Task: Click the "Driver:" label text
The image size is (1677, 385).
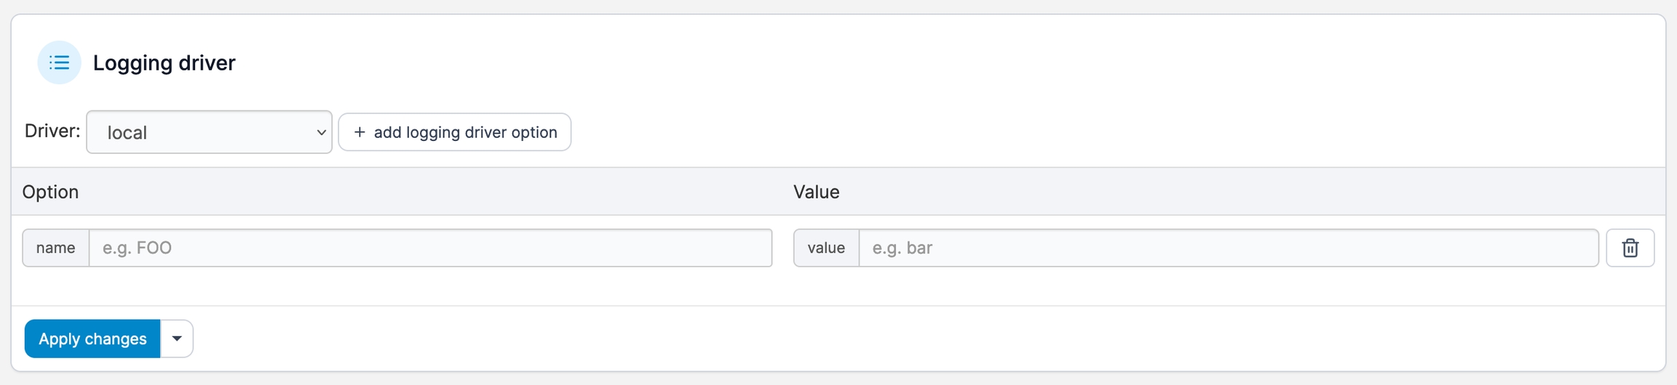Action: pyautogui.click(x=52, y=131)
